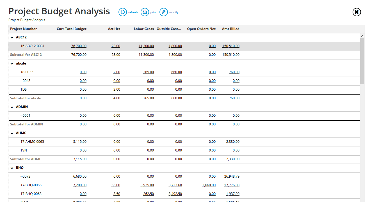The height and width of the screenshot is (202, 370).
Task: Collapse the abcde project group
Action: 12,63
